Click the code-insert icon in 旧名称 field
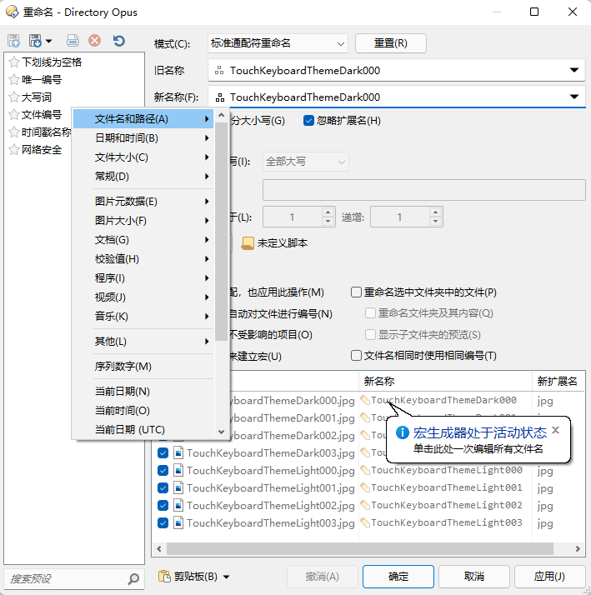 219,71
